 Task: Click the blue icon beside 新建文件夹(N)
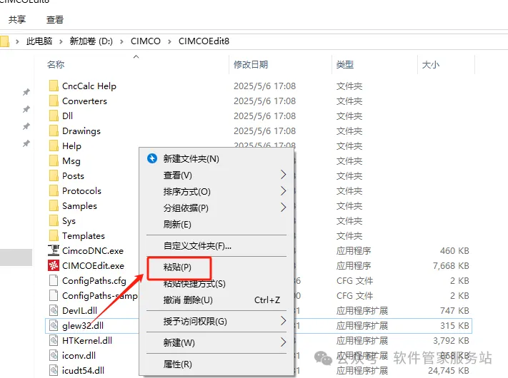152,158
